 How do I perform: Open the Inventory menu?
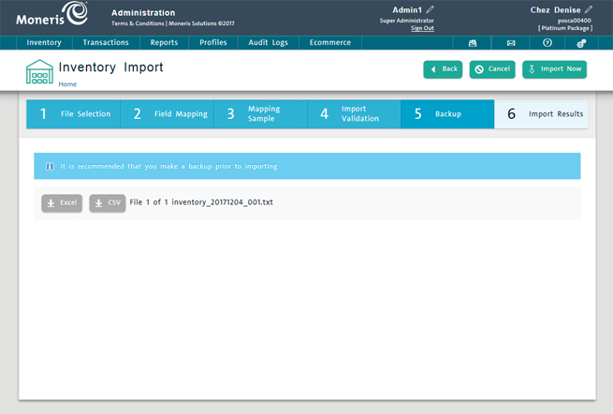tap(44, 43)
